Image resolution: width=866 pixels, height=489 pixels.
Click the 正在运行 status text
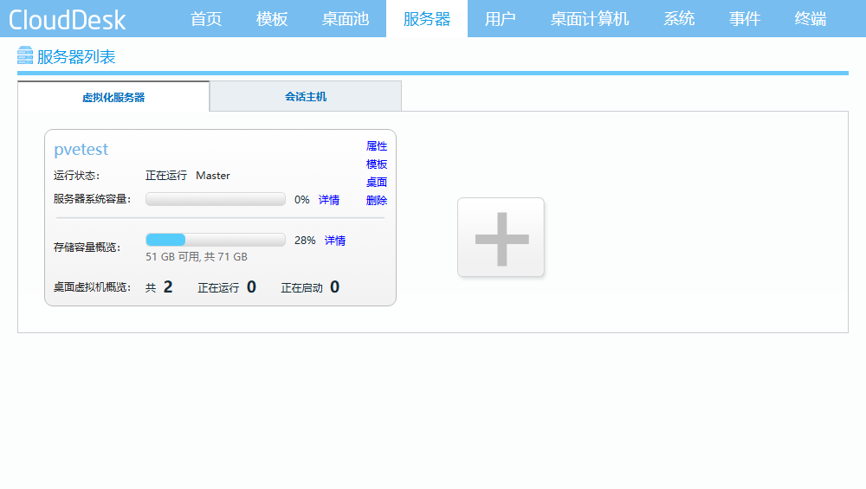(x=166, y=176)
